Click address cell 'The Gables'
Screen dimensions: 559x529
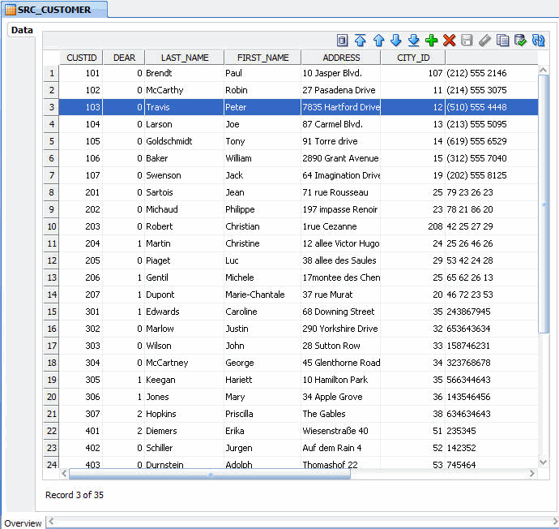(341, 414)
